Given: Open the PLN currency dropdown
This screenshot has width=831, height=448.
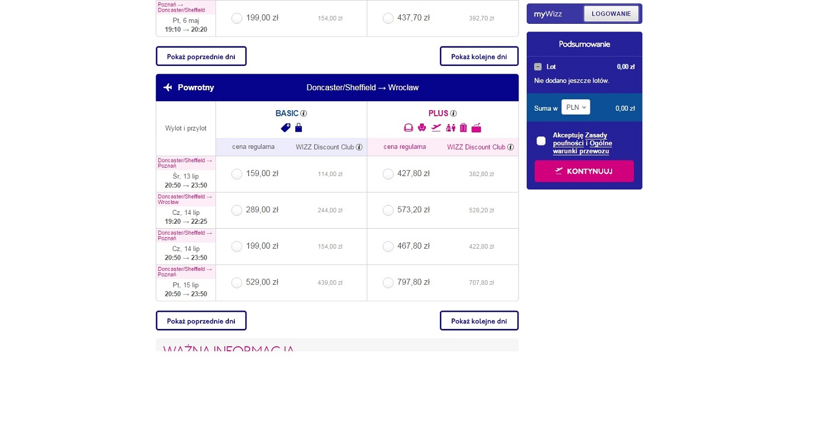Looking at the screenshot, I should pyautogui.click(x=576, y=107).
